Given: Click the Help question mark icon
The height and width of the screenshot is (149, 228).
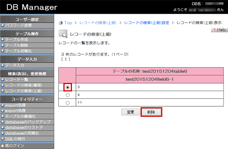Looking at the screenshot, I should click(214, 30).
